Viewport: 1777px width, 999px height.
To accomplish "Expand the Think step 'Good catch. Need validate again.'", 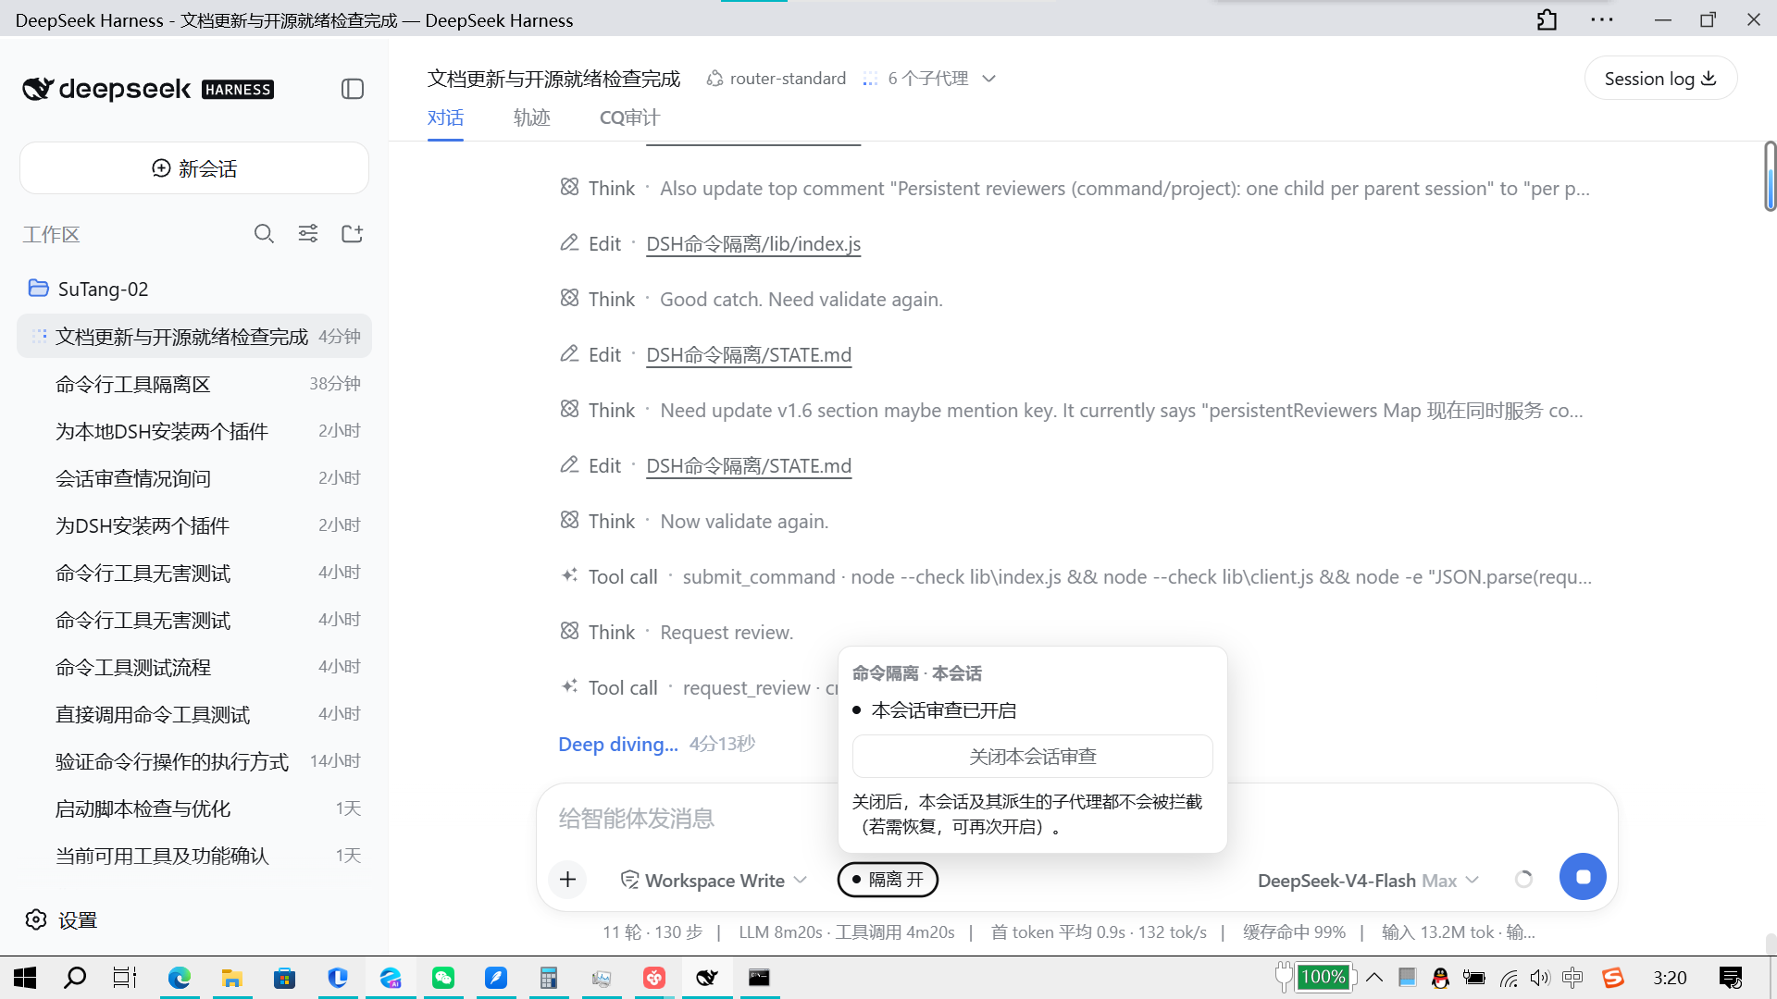I will [752, 299].
